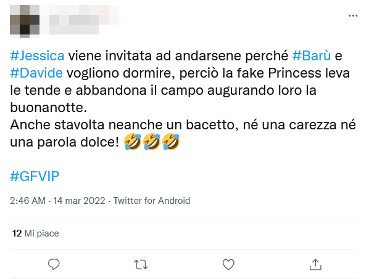Open the blurred profile avatar
The width and height of the screenshot is (369, 279).
point(25,22)
